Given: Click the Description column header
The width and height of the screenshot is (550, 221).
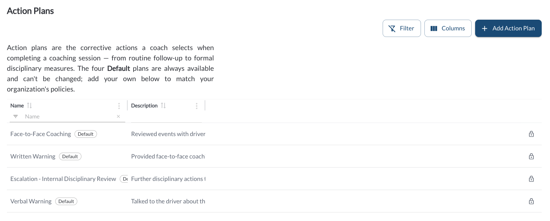Looking at the screenshot, I should click(x=144, y=106).
